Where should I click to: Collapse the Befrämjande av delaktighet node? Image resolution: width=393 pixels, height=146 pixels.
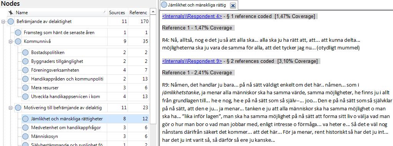(x=3, y=22)
